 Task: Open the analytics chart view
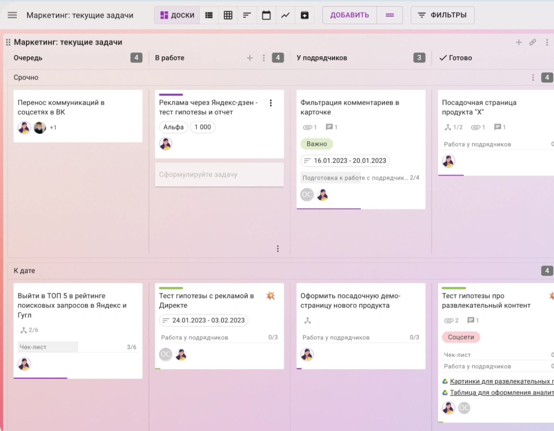tap(285, 15)
